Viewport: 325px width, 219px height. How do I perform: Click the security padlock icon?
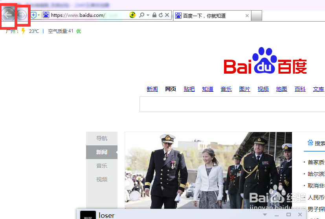point(154,15)
